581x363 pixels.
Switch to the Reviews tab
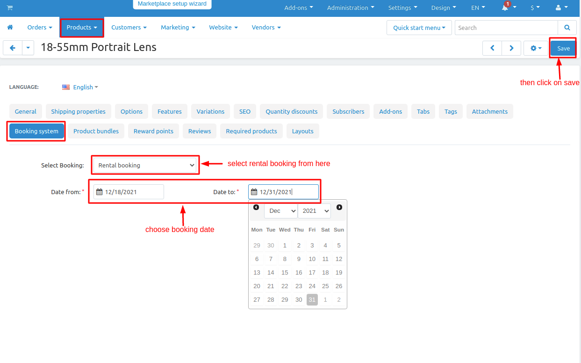200,131
